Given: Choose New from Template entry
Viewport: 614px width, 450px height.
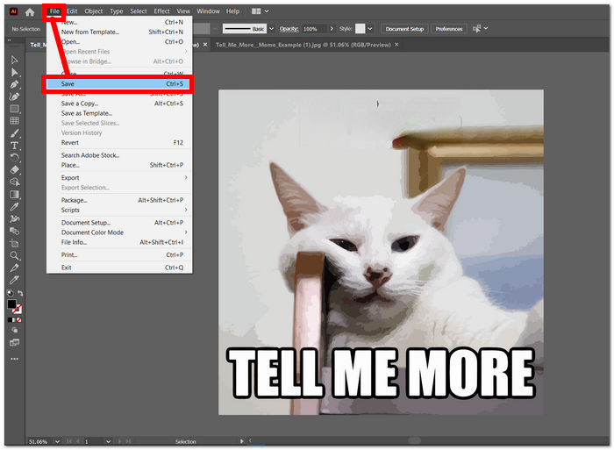Looking at the screenshot, I should (119, 32).
